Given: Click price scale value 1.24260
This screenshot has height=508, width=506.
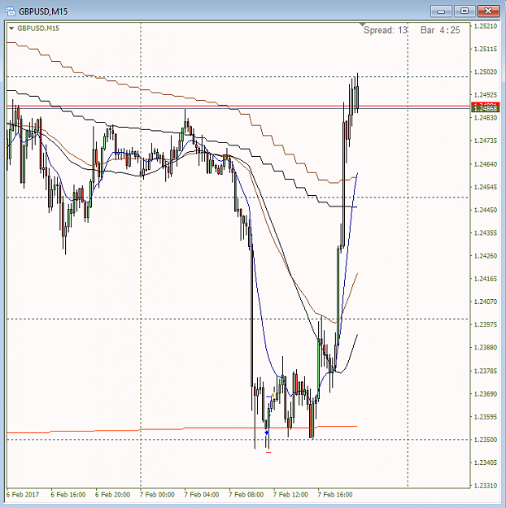Looking at the screenshot, I should (486, 256).
